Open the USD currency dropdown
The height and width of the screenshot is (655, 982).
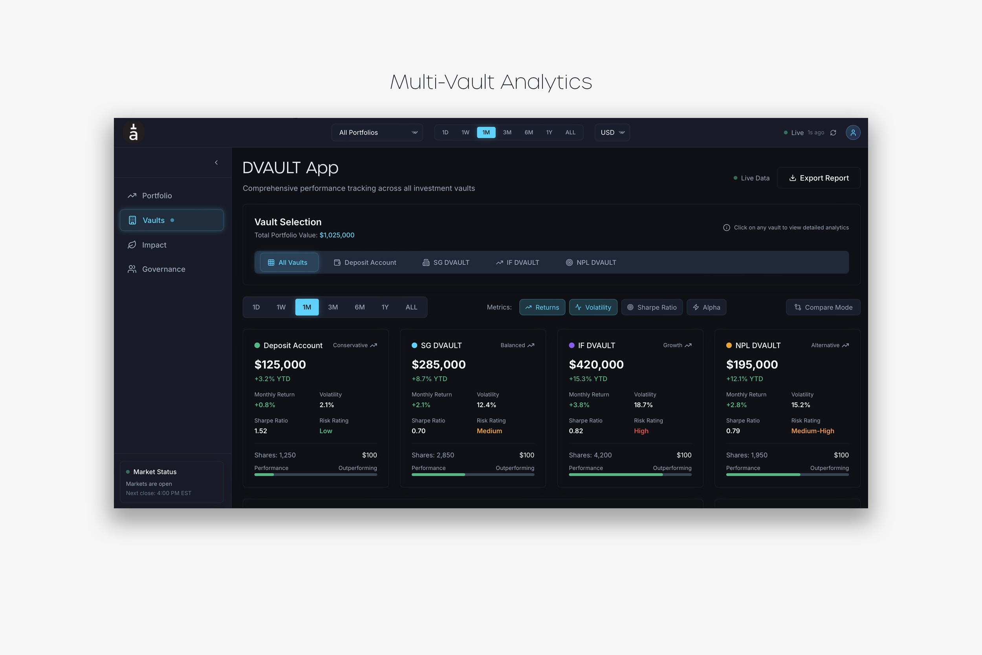pos(612,132)
